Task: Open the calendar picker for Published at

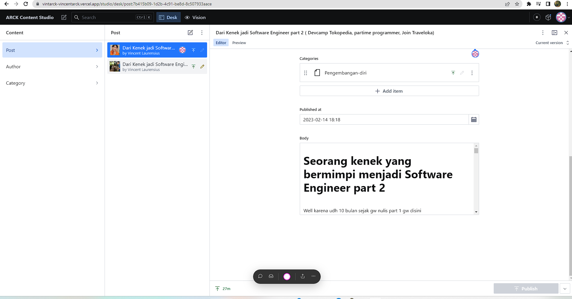Action: pyautogui.click(x=474, y=119)
